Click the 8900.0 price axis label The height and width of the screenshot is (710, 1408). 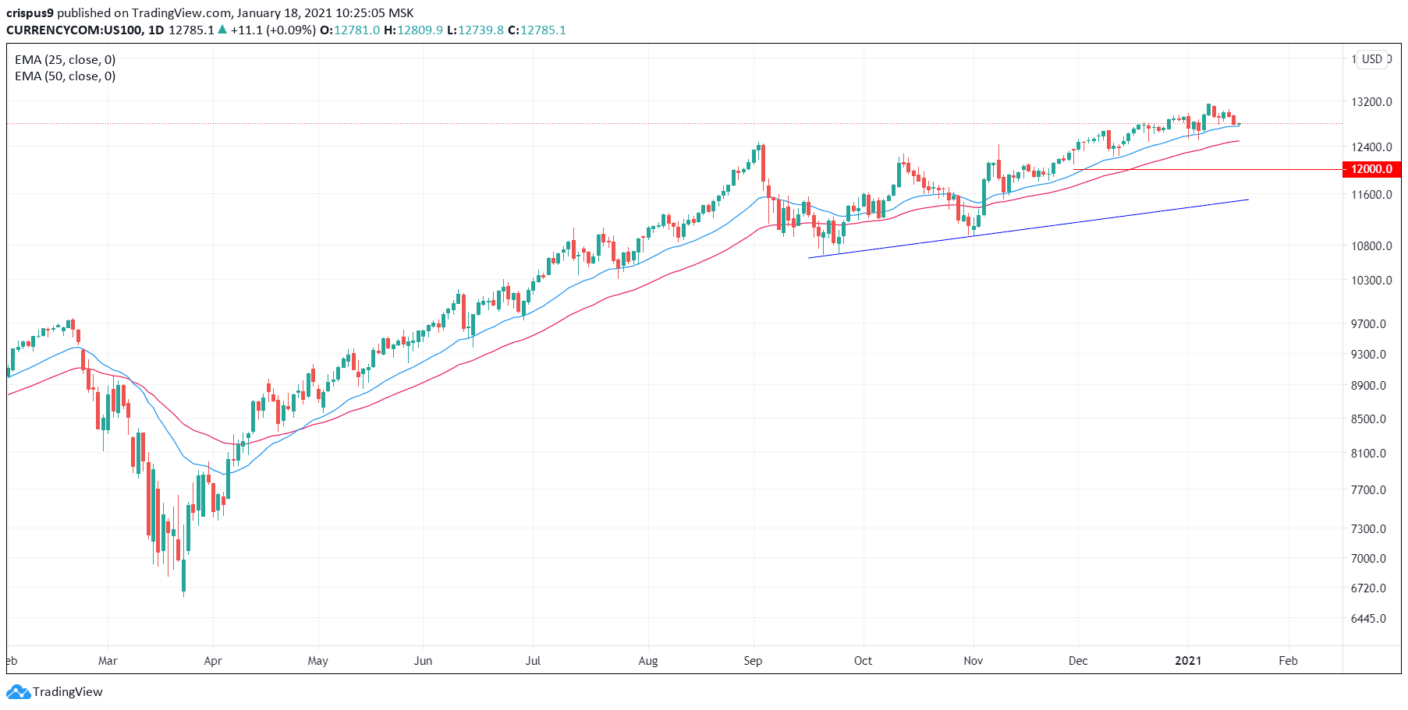tap(1369, 386)
